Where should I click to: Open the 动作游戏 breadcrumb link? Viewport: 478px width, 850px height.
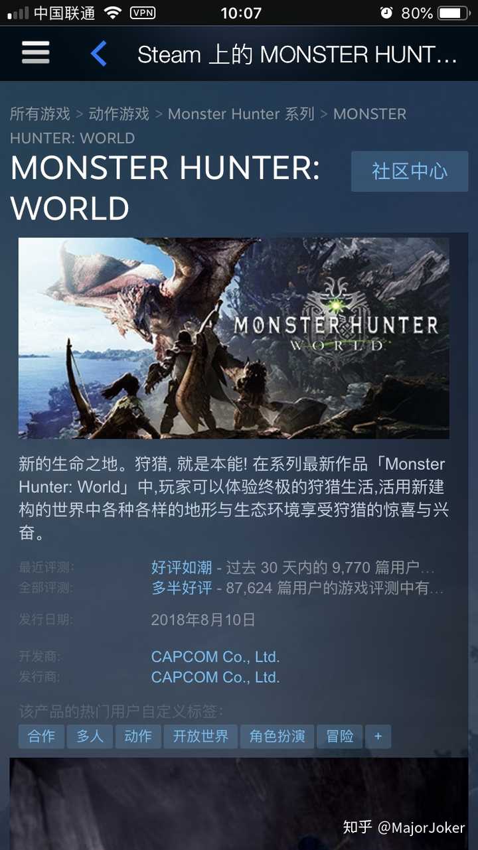[x=119, y=113]
